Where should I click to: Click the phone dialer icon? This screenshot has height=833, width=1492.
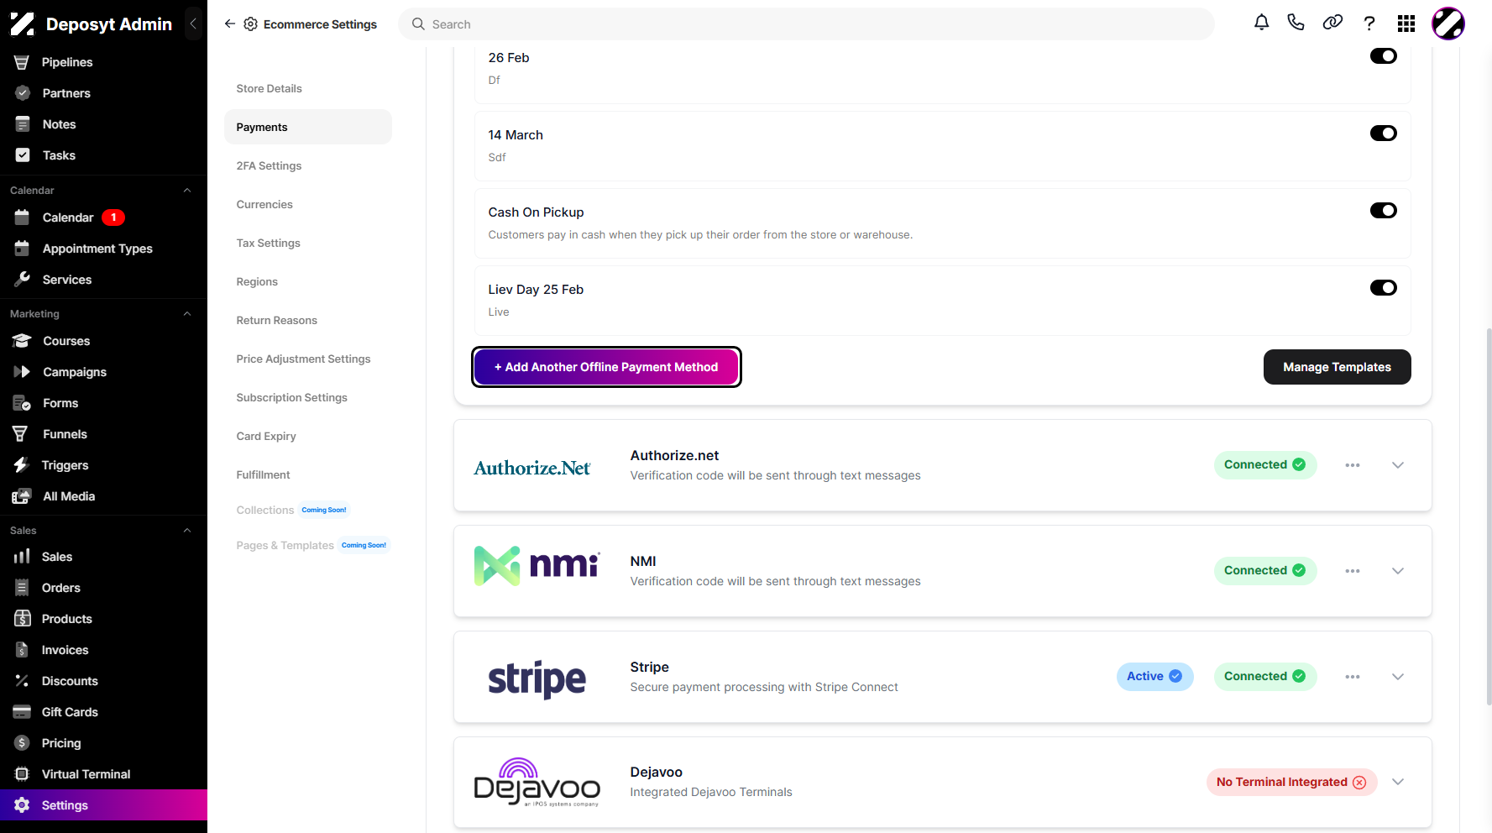pos(1296,24)
